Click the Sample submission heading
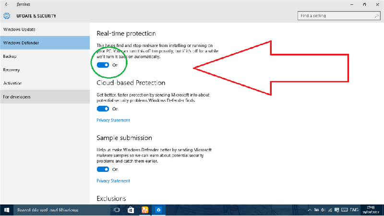The image size is (384, 216). (x=124, y=138)
